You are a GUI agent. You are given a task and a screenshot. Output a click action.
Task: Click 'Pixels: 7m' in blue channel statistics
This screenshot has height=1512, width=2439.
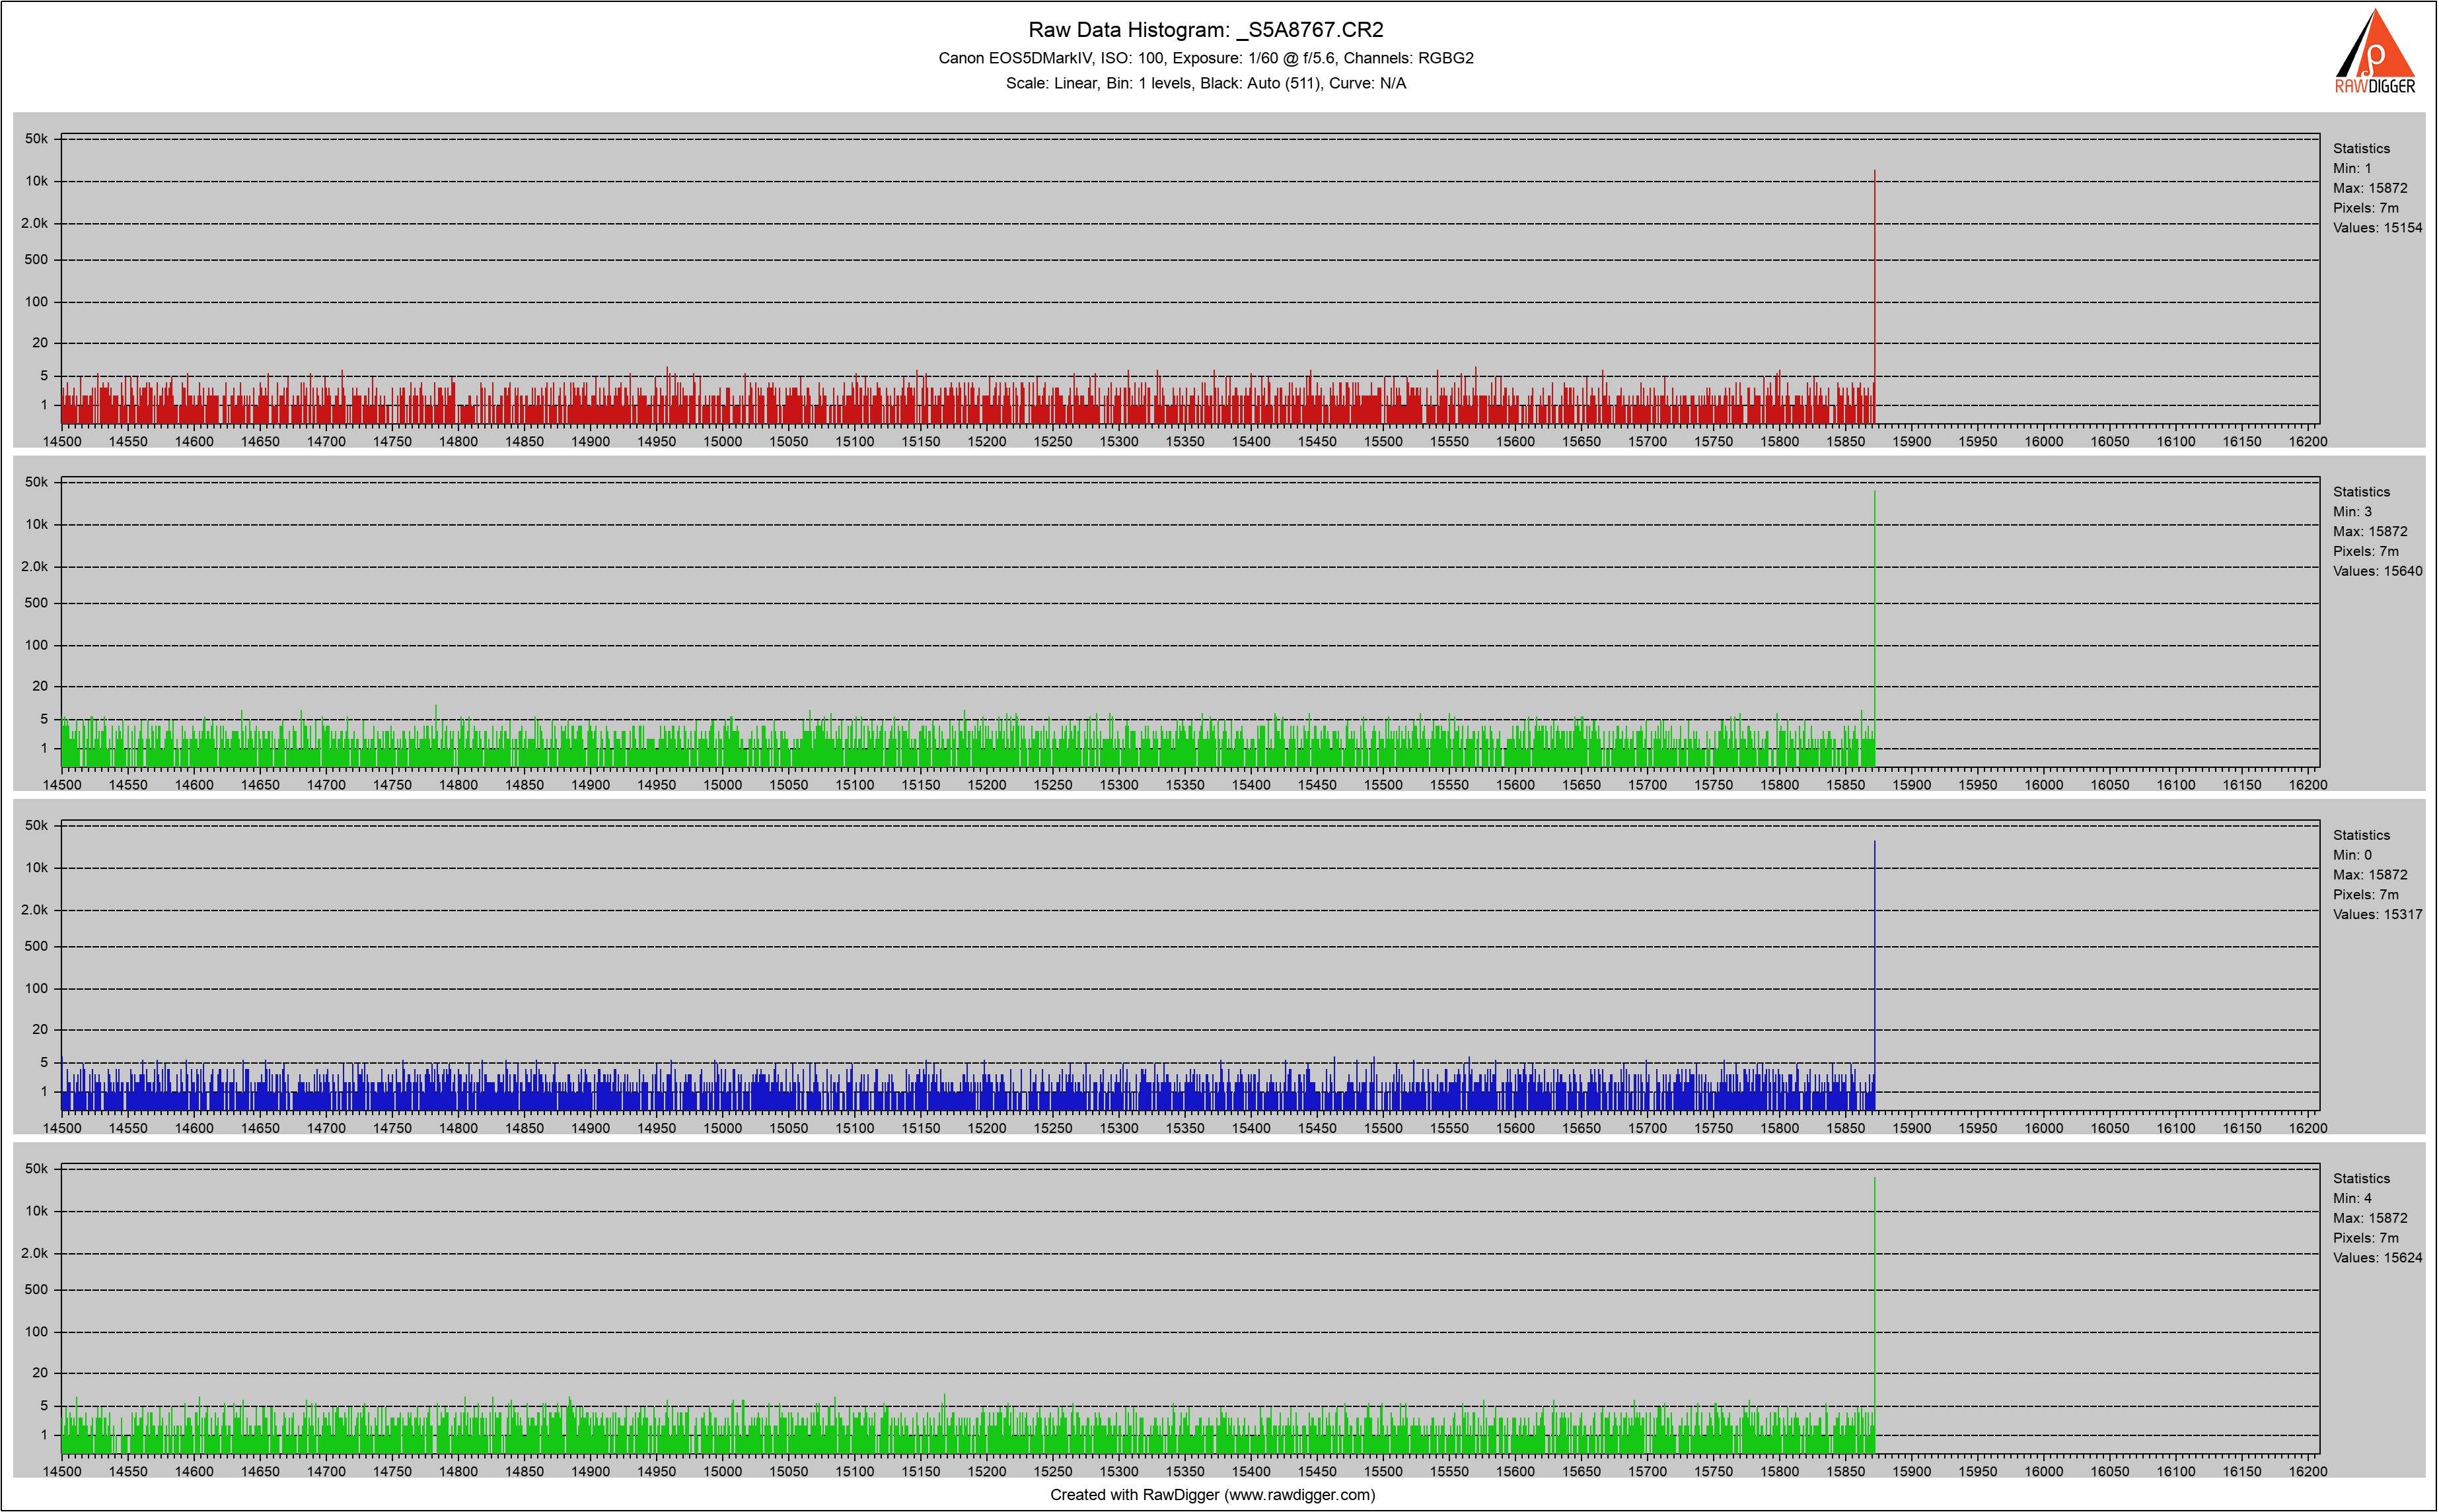tap(2365, 895)
